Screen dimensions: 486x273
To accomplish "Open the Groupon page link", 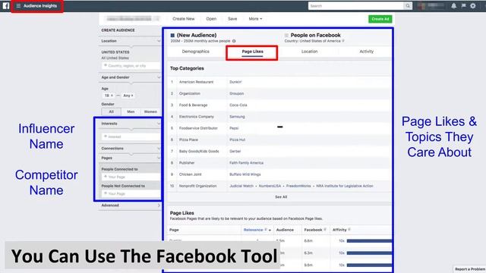I will 236,93.
